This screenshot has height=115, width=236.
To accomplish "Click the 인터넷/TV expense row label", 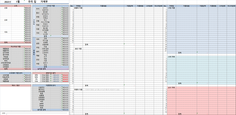I will (45, 14).
